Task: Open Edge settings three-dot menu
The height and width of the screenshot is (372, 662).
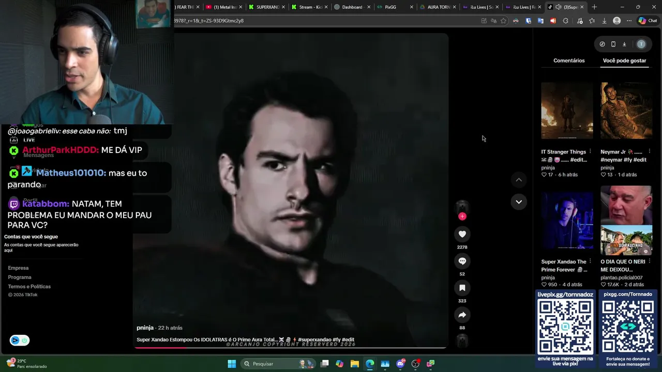Action: [629, 21]
